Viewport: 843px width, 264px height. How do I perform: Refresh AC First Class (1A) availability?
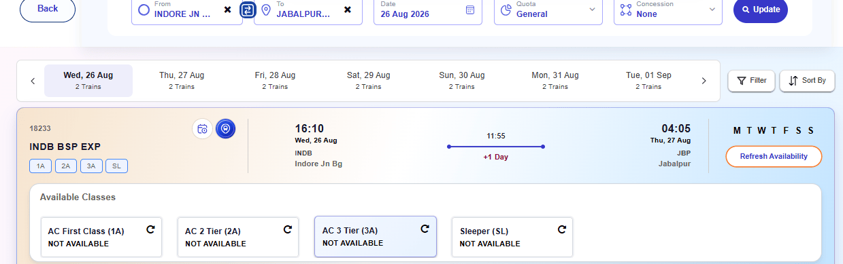click(151, 230)
